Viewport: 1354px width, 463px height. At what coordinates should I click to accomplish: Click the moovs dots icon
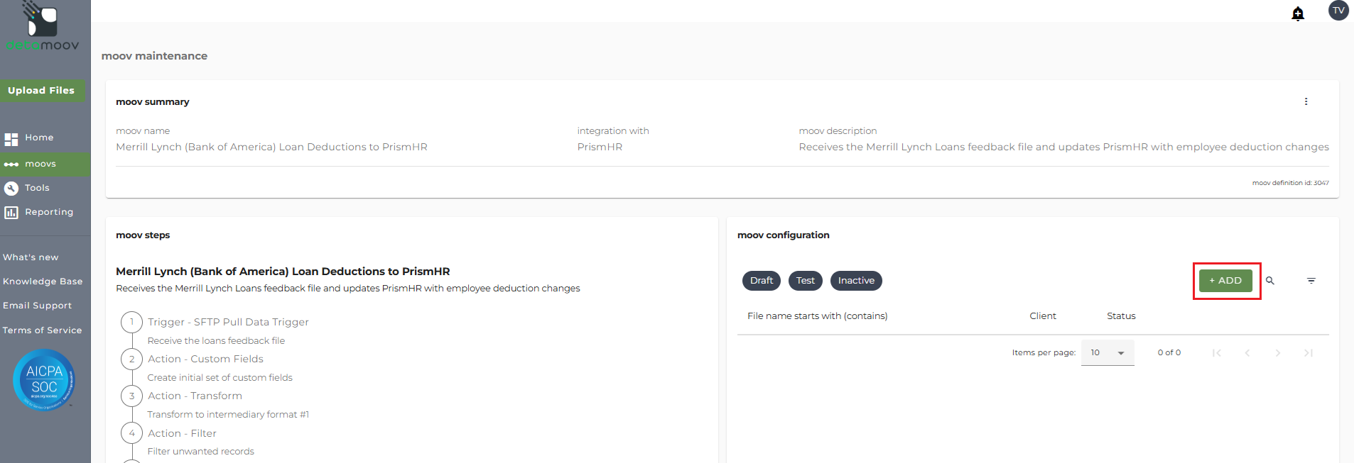(x=11, y=164)
